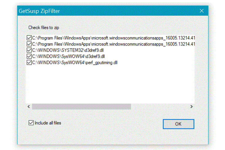The image size is (225, 150).
Task: Select the second Program Files\WindowsApps path text
Action: coord(114,44)
